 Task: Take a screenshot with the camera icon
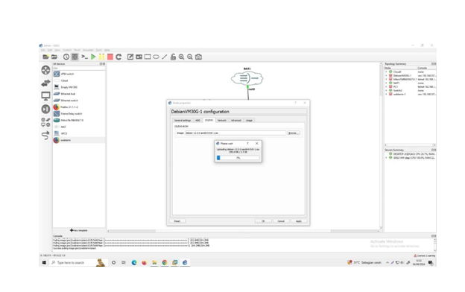198,57
